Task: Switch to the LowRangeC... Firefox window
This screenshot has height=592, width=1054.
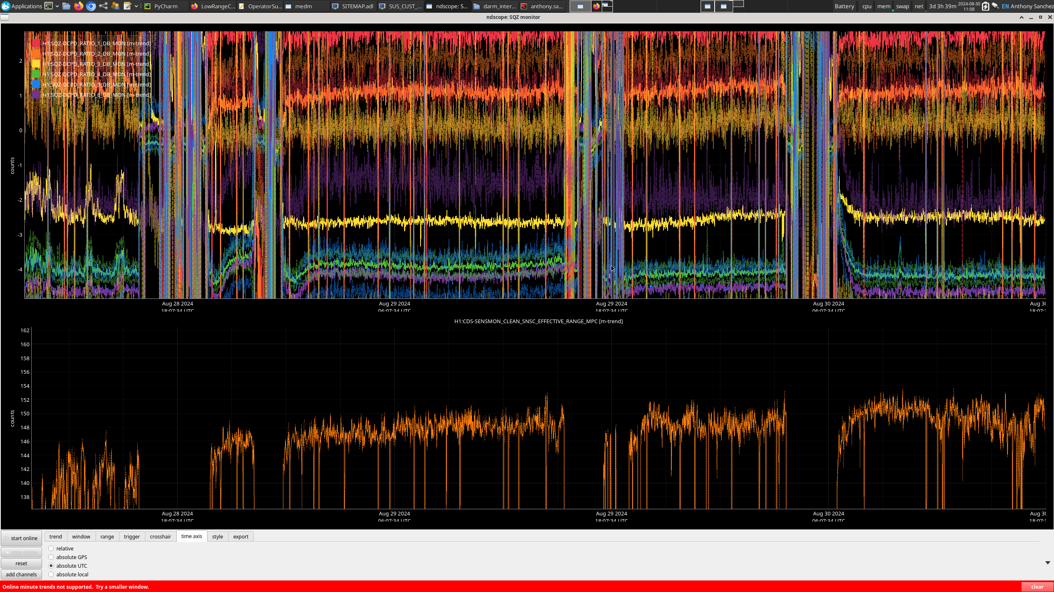Action: [x=213, y=6]
